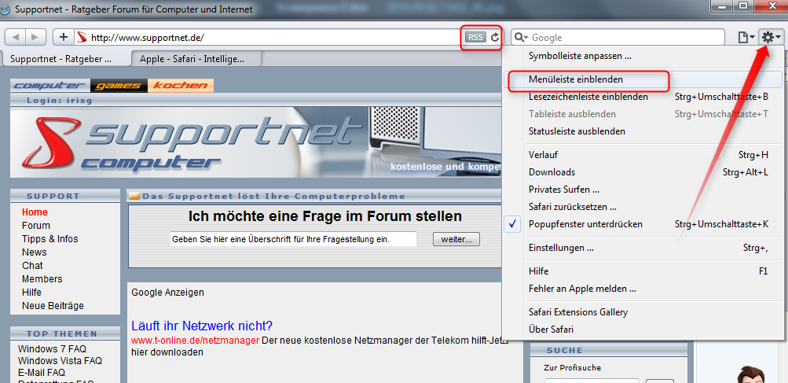This screenshot has height=383, width=788.
Task: Open the RSS feed button
Action: coord(475,37)
